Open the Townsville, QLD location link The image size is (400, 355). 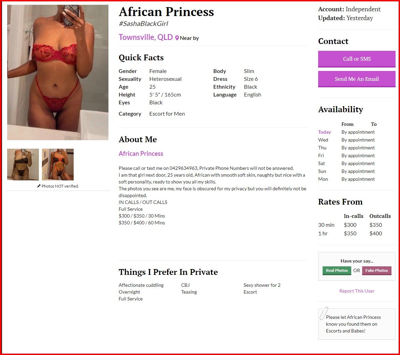pyautogui.click(x=146, y=37)
